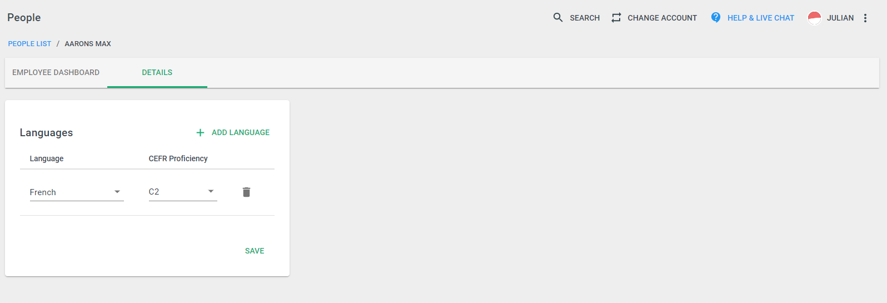This screenshot has height=303, width=887.
Task: Expand the C2 proficiency dropdown arrow
Action: tap(211, 192)
